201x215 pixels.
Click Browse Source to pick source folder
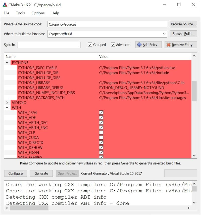point(184,24)
